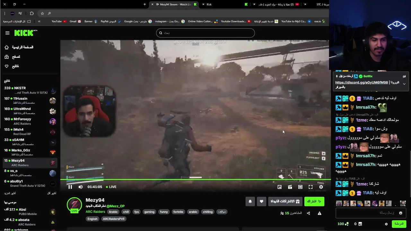Open recommended channel Absi
411x231 pixels.
pyautogui.click(x=30, y=211)
